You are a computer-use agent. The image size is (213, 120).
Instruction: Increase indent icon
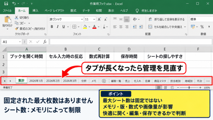141,27
